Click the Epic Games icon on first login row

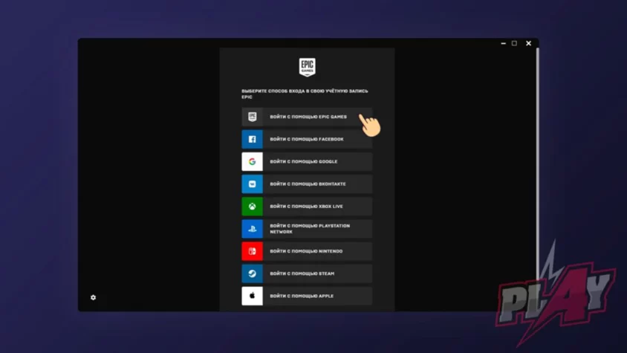pyautogui.click(x=252, y=117)
